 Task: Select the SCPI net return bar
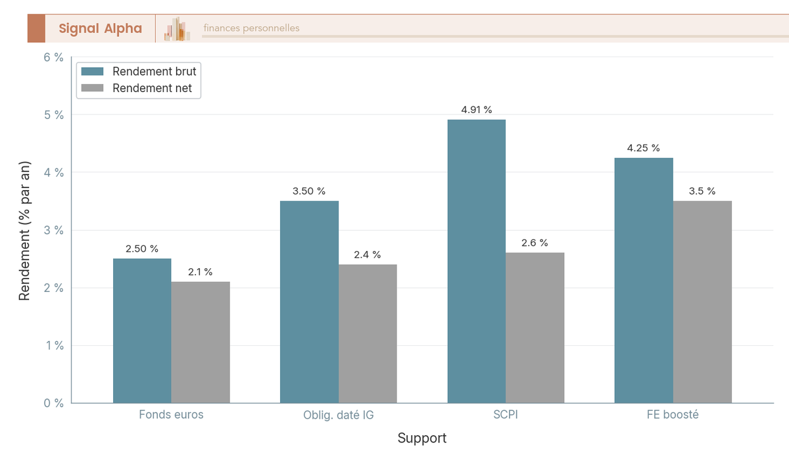535,328
